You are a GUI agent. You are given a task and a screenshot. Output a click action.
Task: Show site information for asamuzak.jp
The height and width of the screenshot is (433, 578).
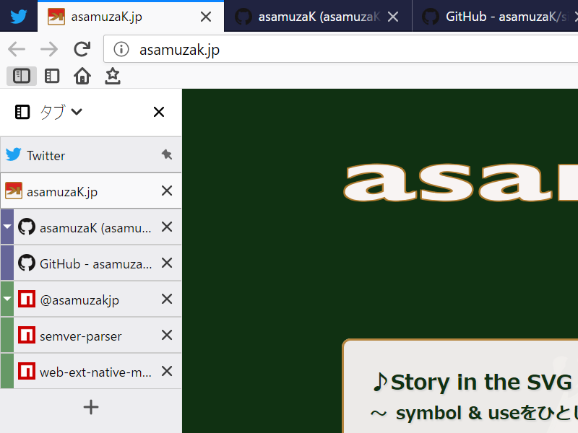pos(121,49)
